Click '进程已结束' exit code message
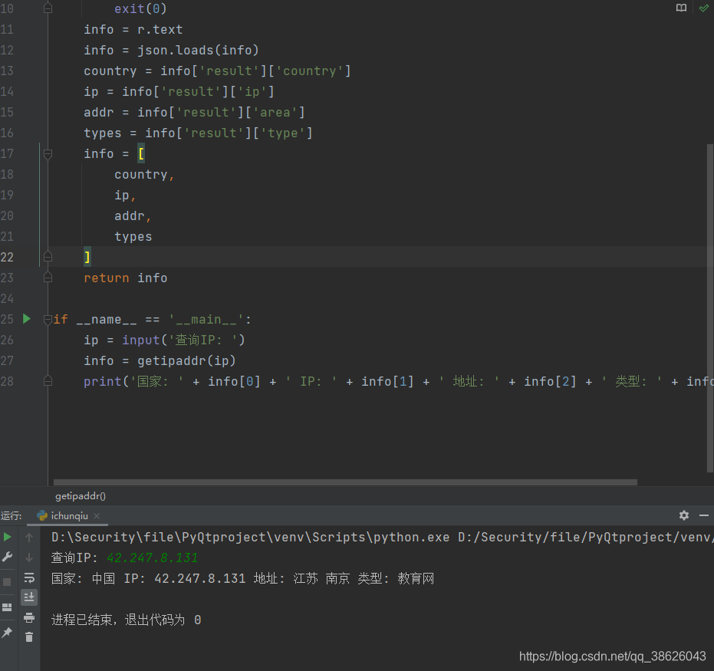Image resolution: width=714 pixels, height=671 pixels. 126,620
